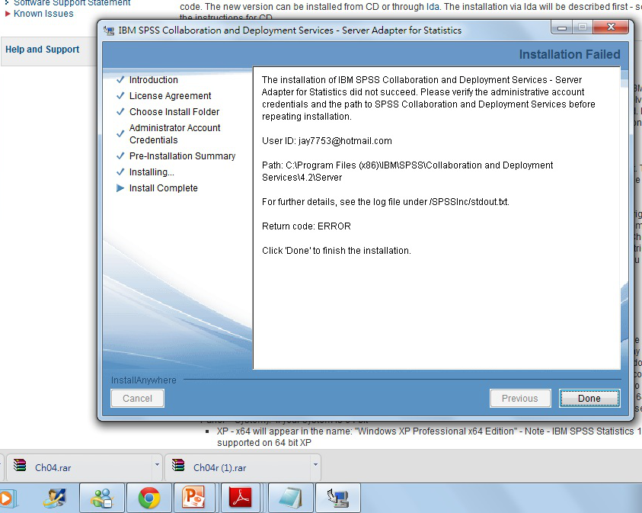This screenshot has height=513, width=642.
Task: Click the checkmark beside Choose Install Folder
Action: pos(120,111)
